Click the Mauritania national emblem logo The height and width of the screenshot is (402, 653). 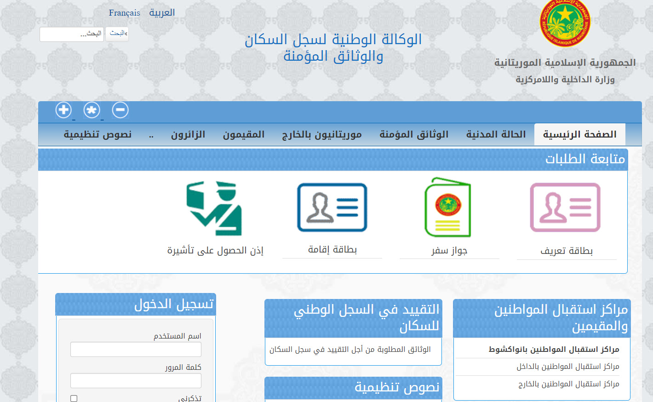(565, 23)
